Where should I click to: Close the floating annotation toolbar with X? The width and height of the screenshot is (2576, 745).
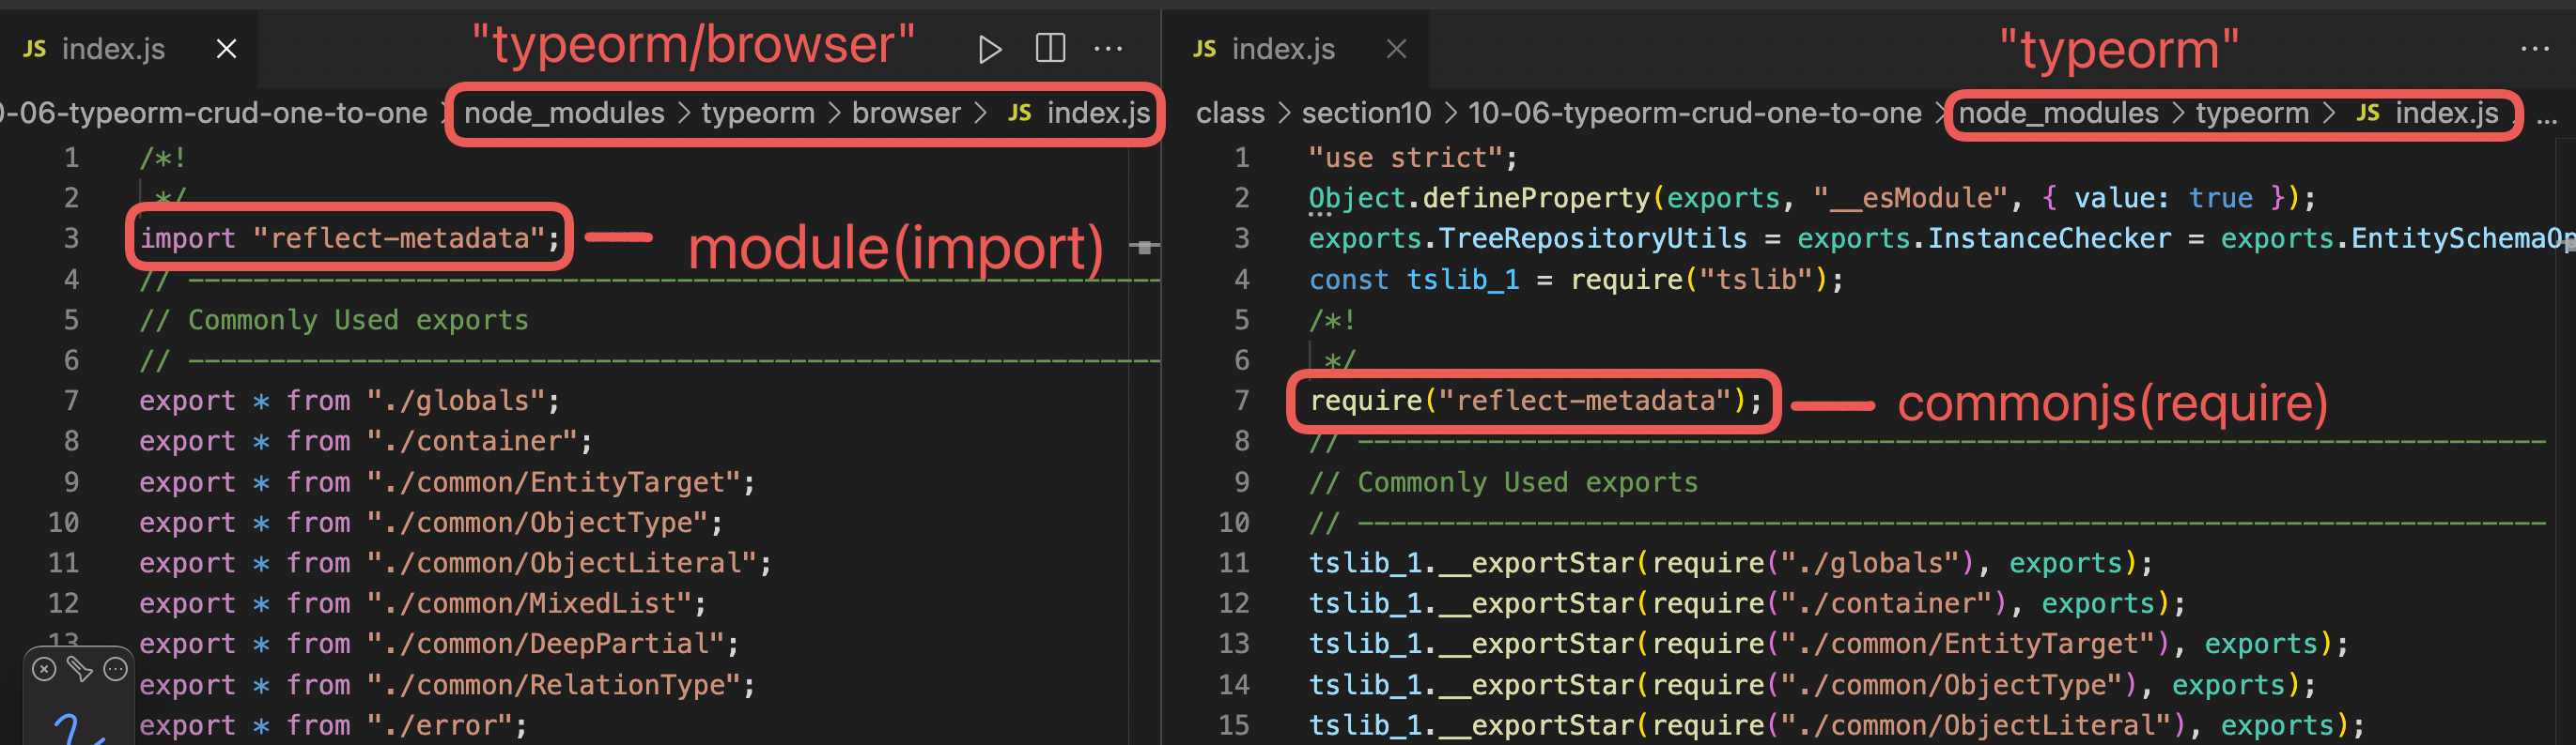tap(44, 669)
